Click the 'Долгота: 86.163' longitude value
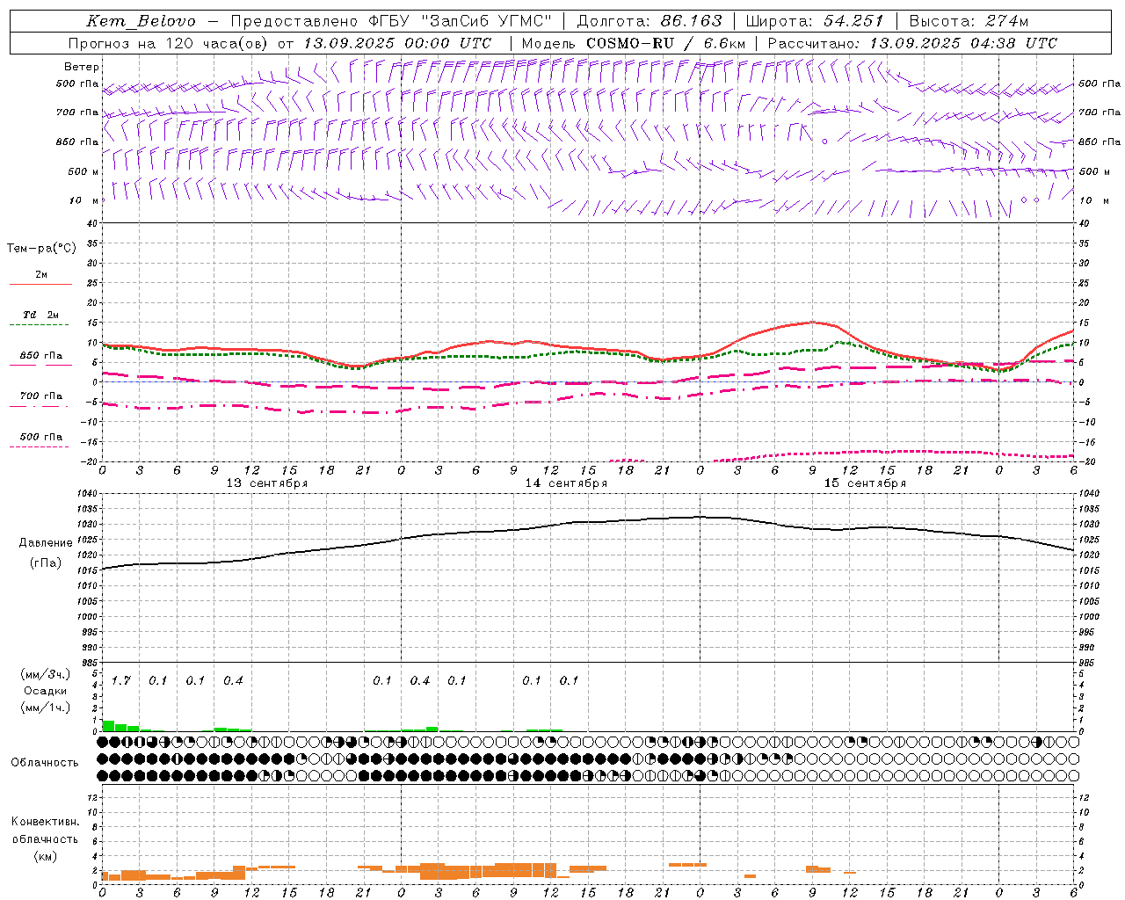 (x=649, y=21)
